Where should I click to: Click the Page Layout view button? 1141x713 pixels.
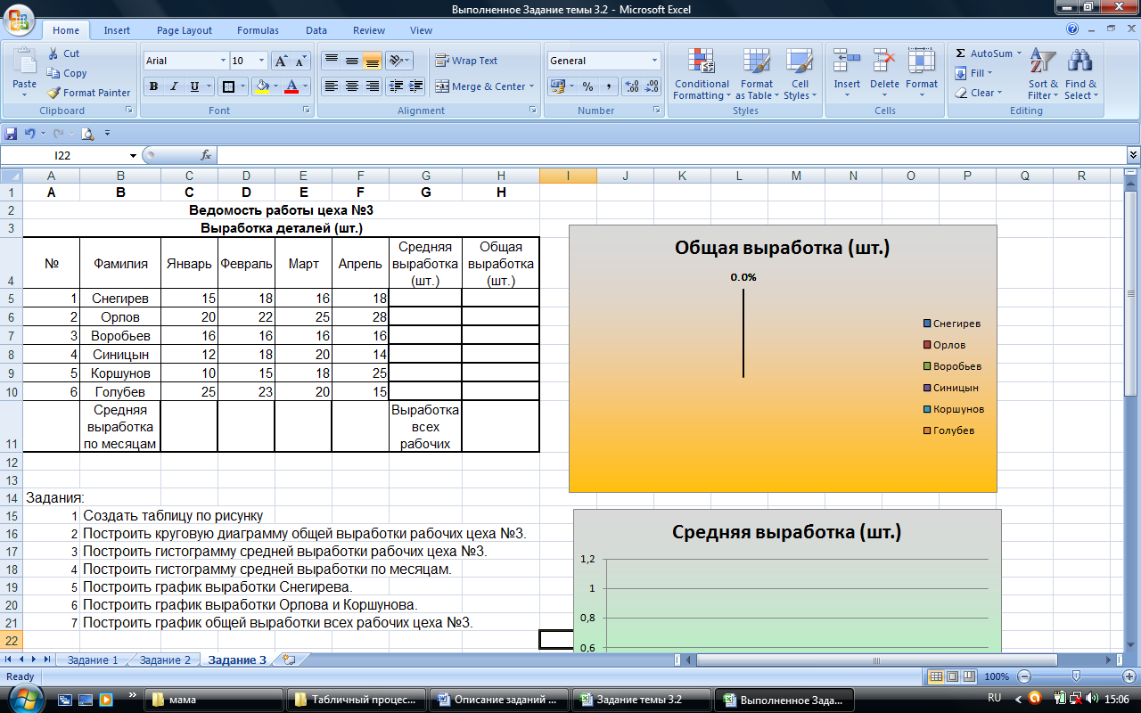[952, 676]
